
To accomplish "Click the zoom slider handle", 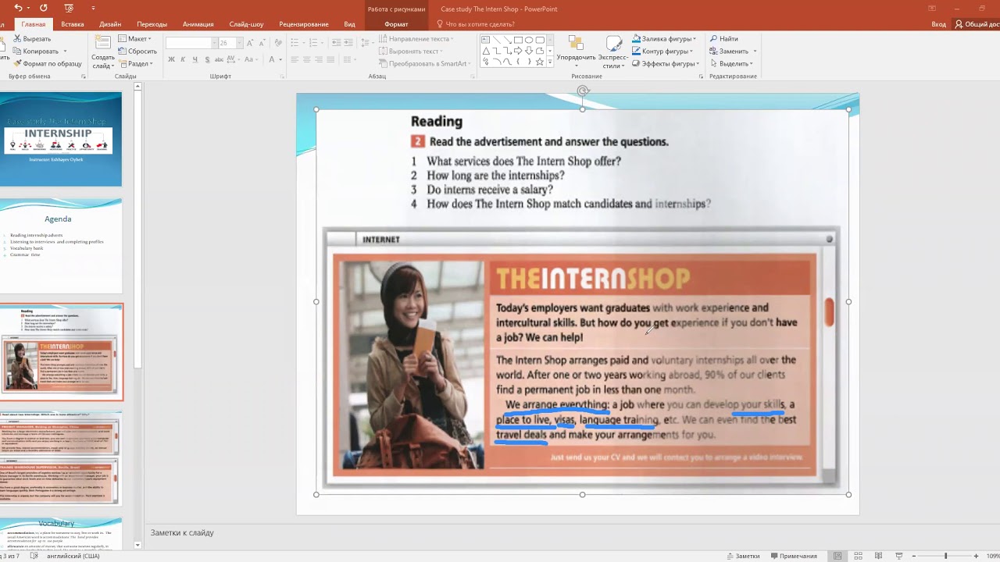I will (945, 556).
